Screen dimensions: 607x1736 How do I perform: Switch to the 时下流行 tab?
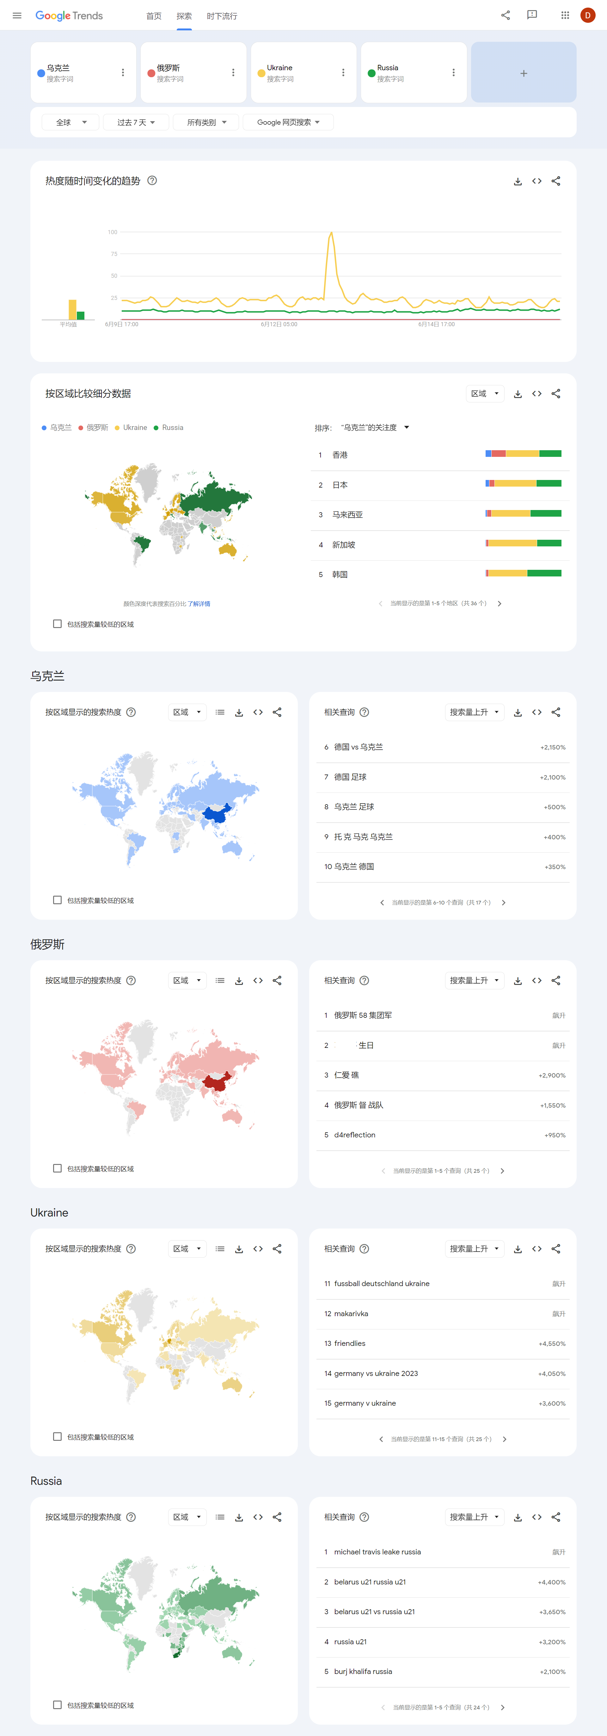[x=222, y=16]
